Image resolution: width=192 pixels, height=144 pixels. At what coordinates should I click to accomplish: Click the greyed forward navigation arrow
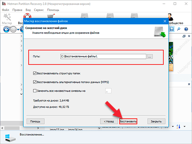[x=13, y=29]
